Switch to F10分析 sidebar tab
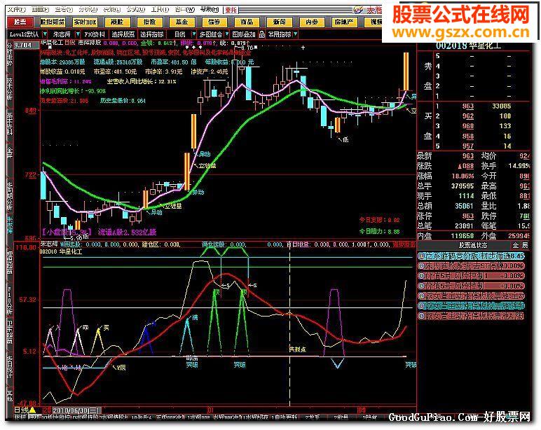The height and width of the screenshot is (430, 541). 9,300
